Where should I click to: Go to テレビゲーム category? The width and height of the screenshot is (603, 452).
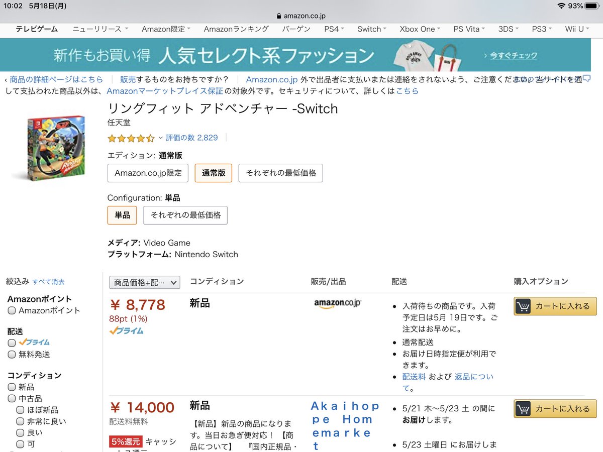coord(37,29)
